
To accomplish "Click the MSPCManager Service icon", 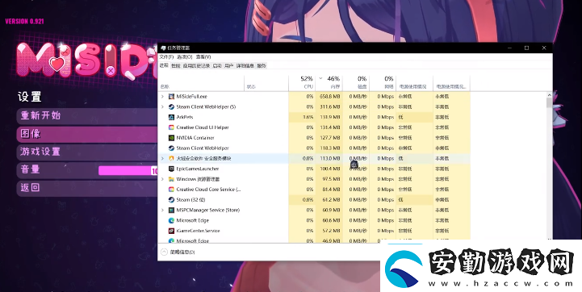I will pyautogui.click(x=171, y=210).
